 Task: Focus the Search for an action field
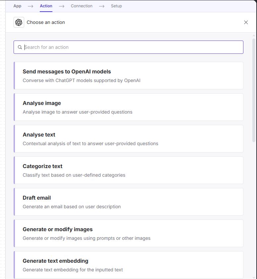point(132,47)
